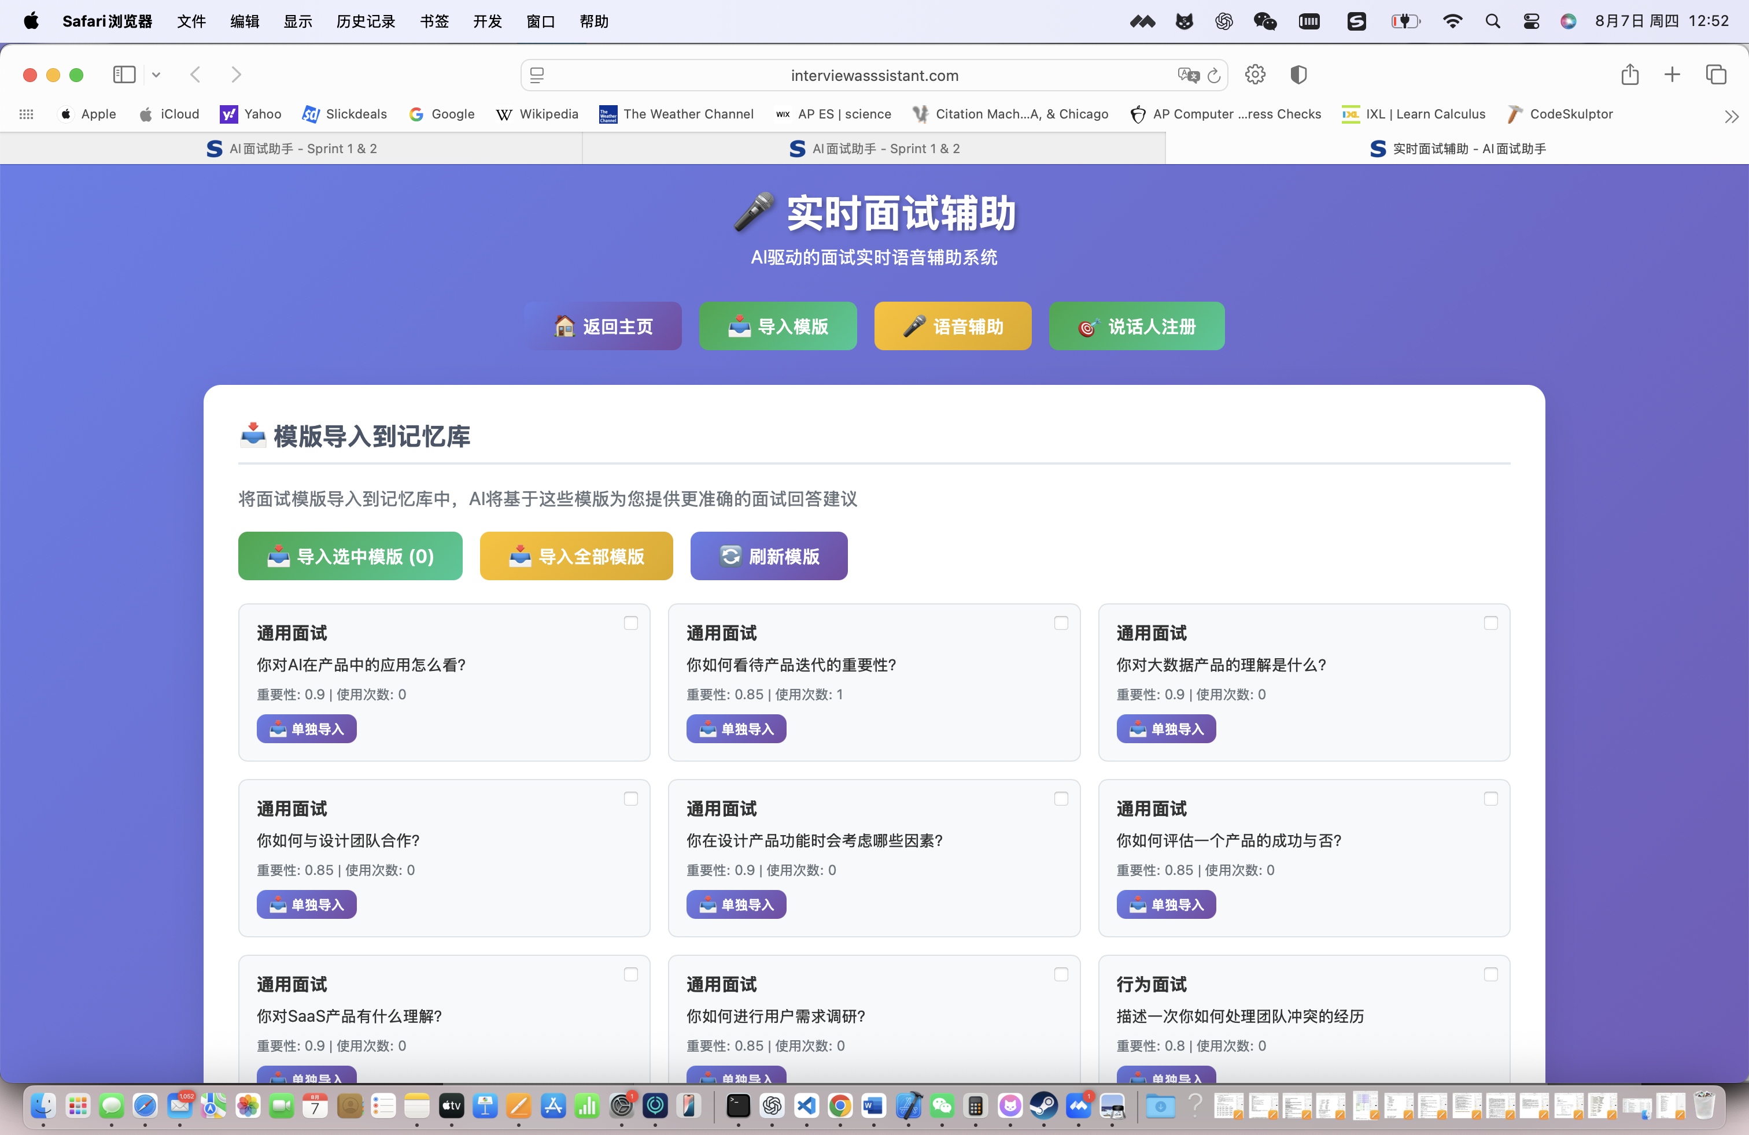This screenshot has height=1135, width=1749.
Task: Open Launchpad from the Dock
Action: (x=78, y=1106)
